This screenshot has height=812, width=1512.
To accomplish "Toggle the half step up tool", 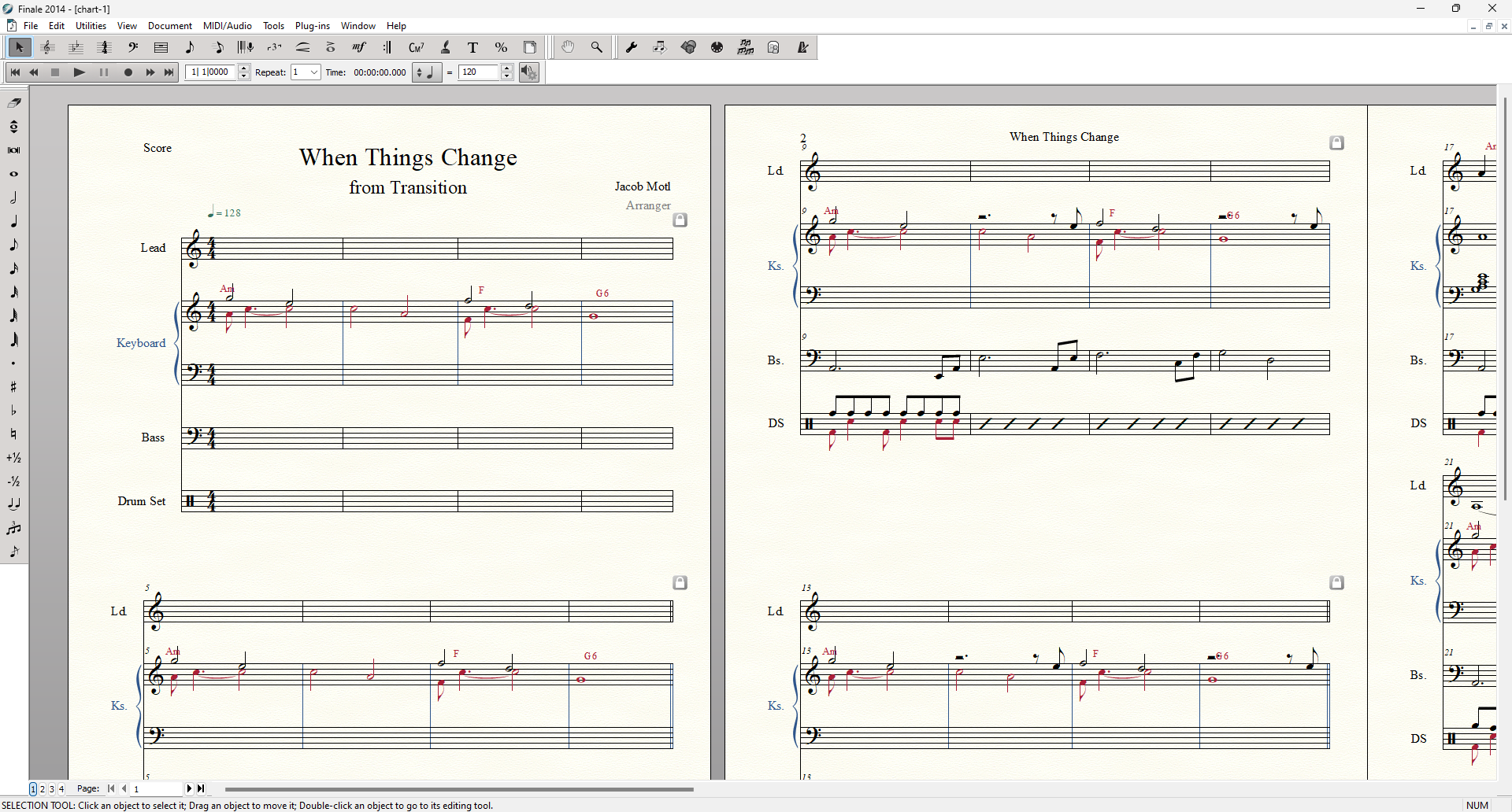I will pos(14,457).
